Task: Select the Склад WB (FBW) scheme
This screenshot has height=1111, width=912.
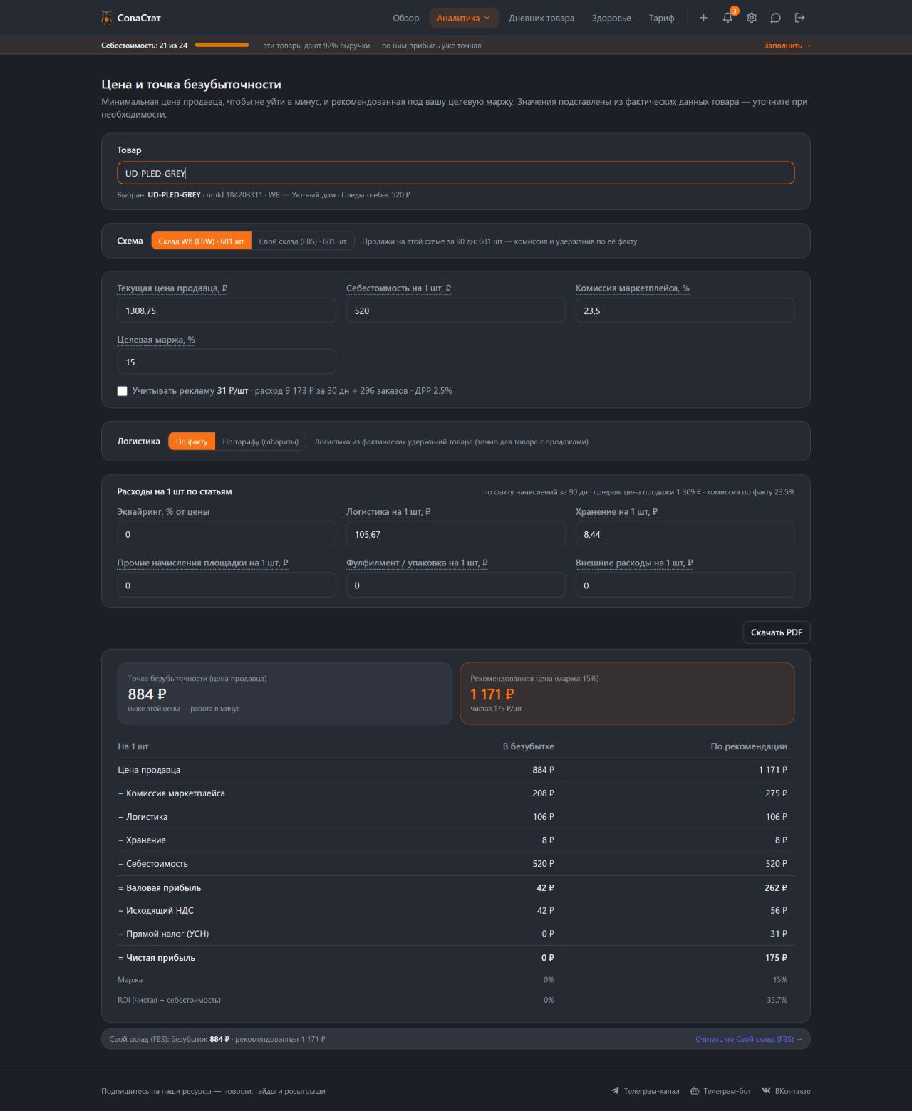Action: [x=201, y=241]
